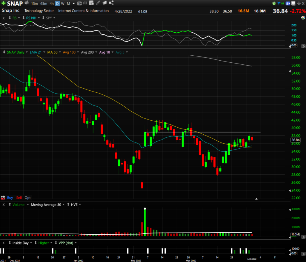This screenshot has height=262, width=306.
Task: Click the Technology Sector link
Action: coord(39,11)
